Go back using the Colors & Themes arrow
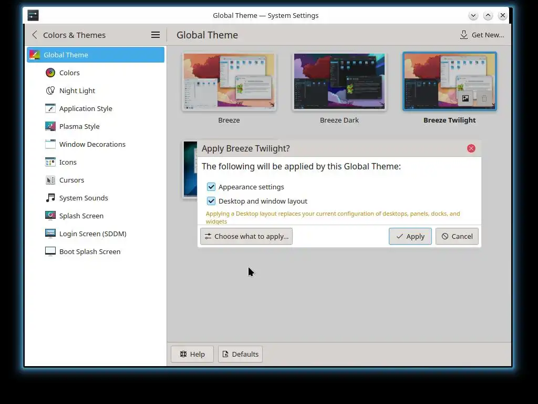538x404 pixels. tap(35, 35)
